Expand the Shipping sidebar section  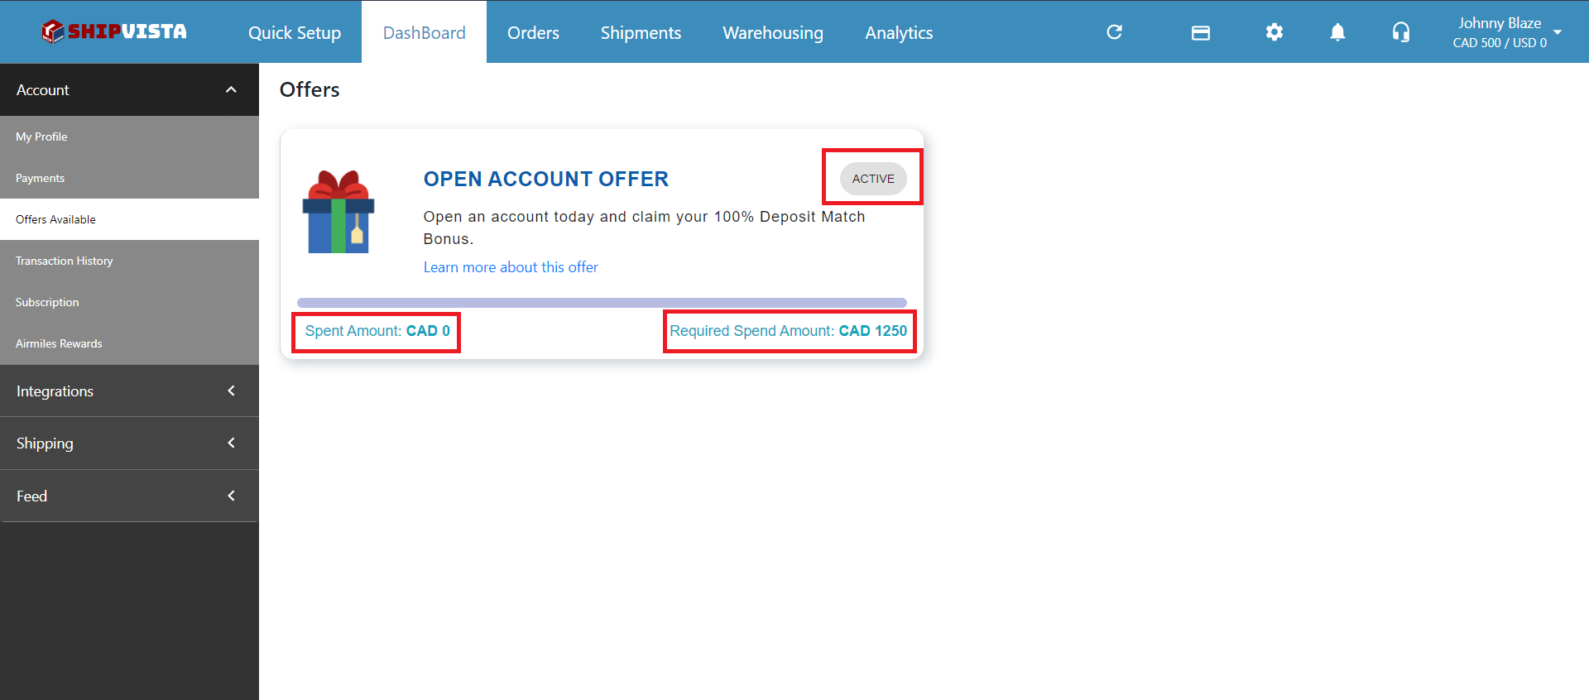tap(129, 443)
